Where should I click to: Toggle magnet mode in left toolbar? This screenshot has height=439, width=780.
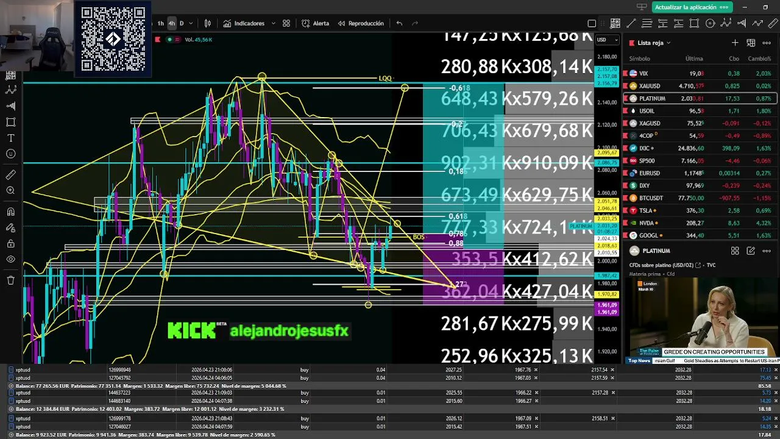10,212
